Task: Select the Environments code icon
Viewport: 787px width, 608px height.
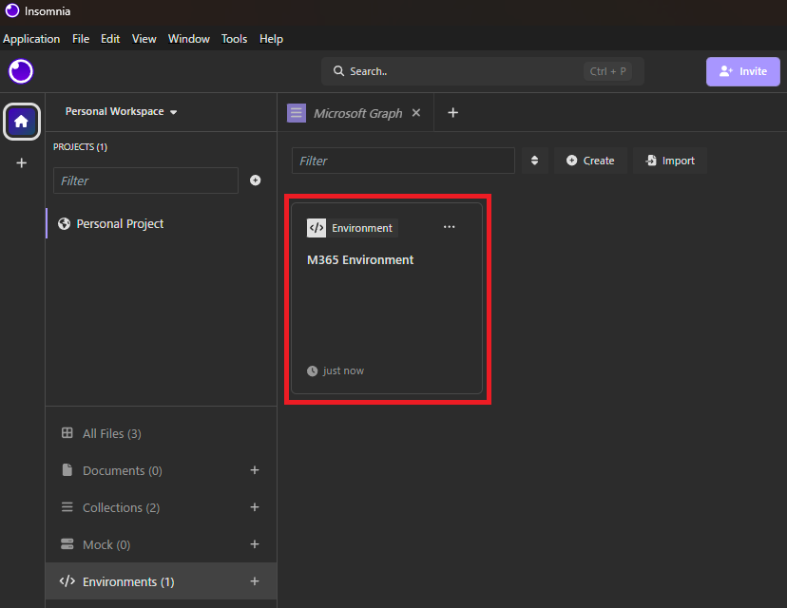Action: (67, 580)
